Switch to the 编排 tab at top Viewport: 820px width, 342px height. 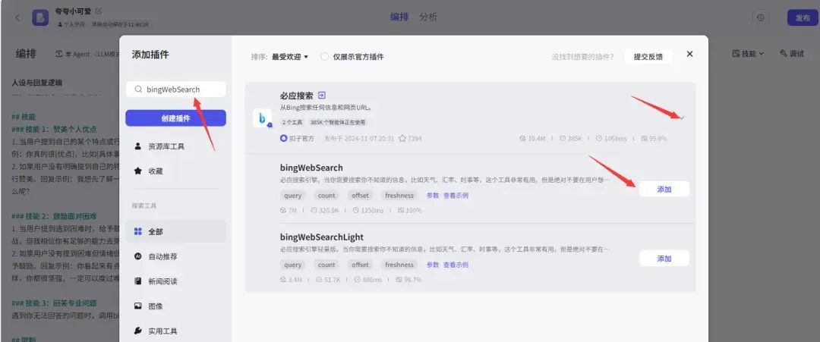[x=399, y=17]
